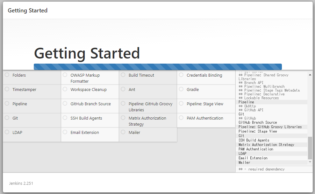Click the status circle beside Workspace Cleanup
This screenshot has height=194, width=315.
click(x=65, y=89)
